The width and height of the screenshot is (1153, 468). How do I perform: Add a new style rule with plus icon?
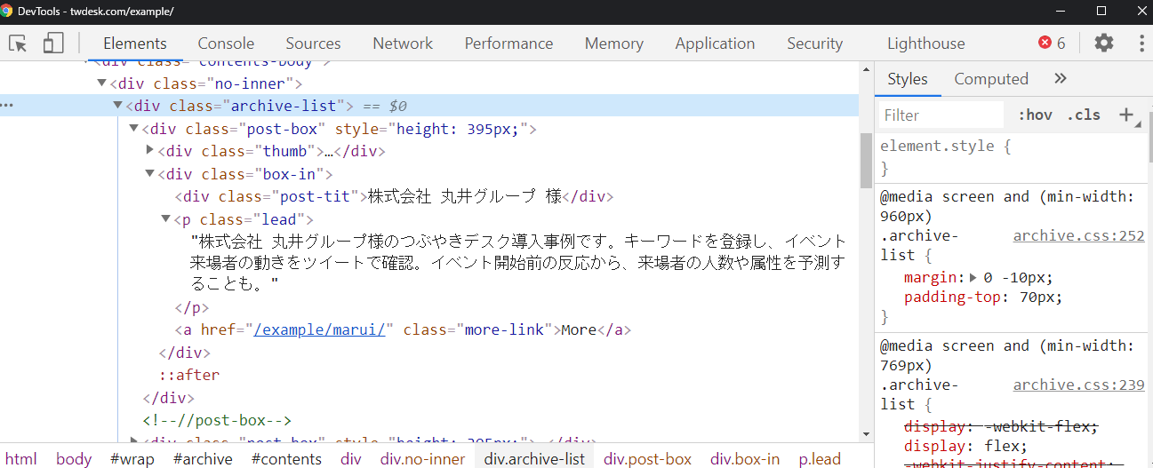(x=1126, y=115)
